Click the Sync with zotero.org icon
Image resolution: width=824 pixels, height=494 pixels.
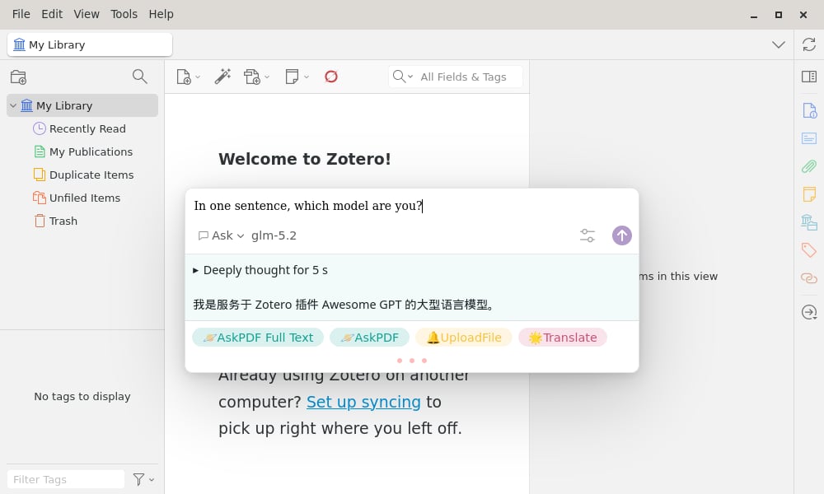809,44
